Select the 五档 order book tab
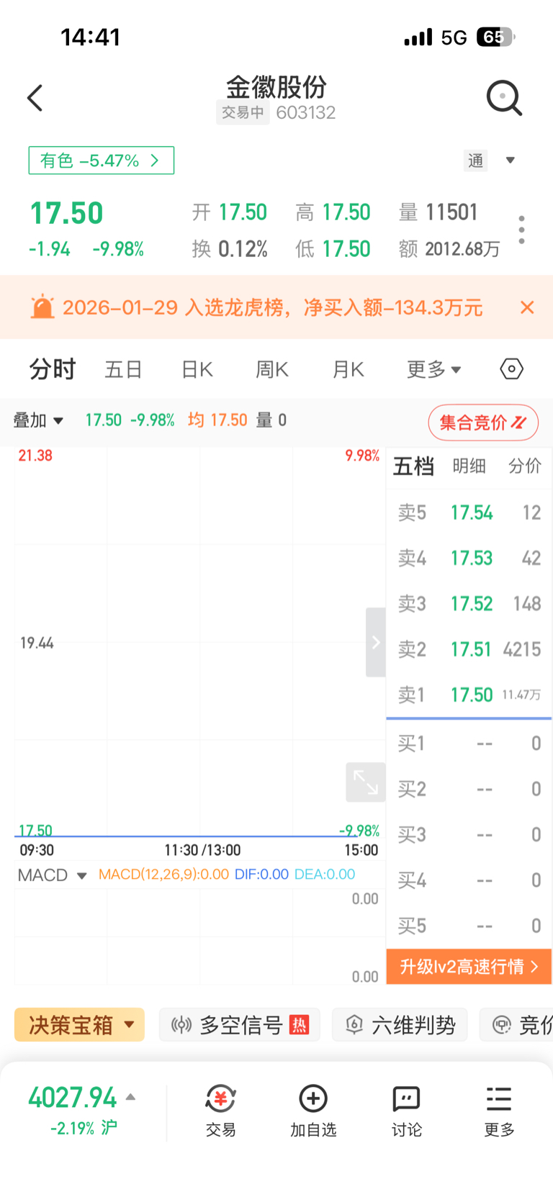 [413, 466]
